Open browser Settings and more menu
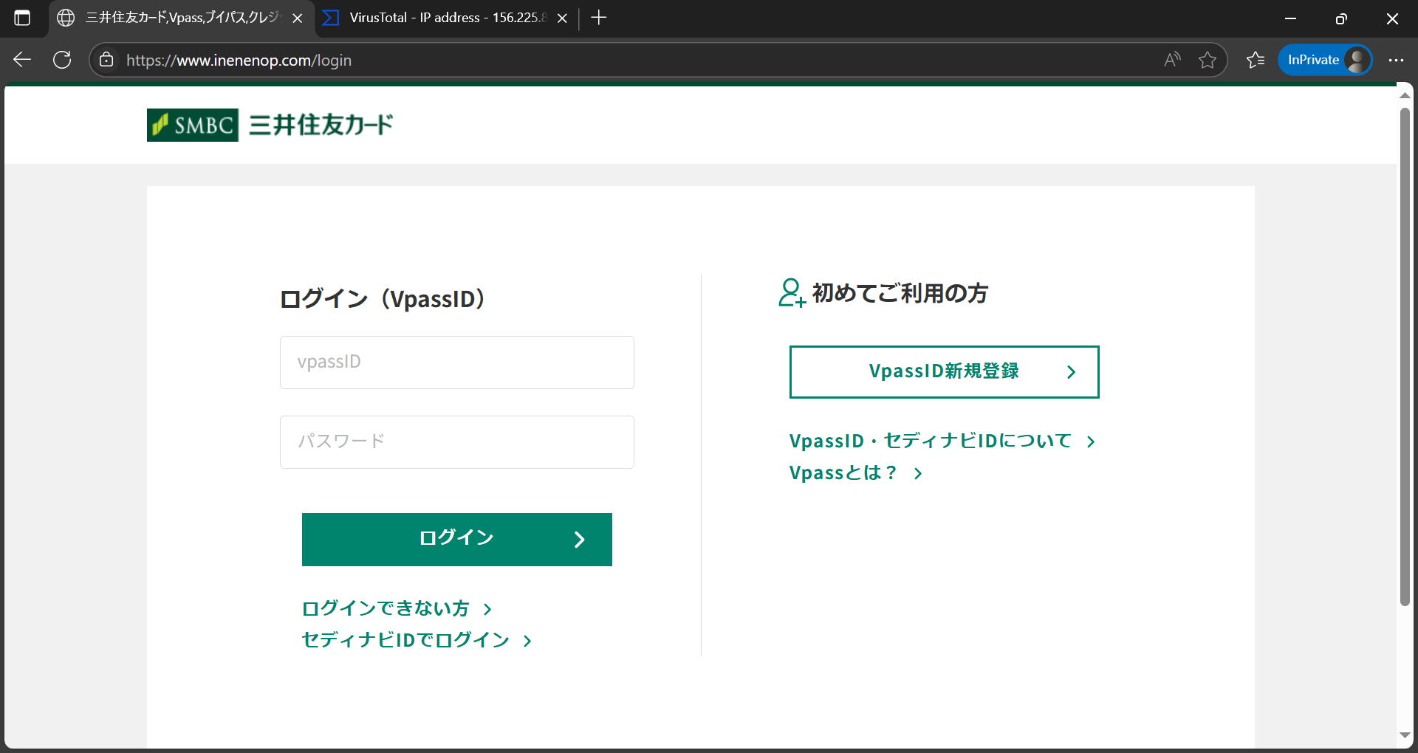This screenshot has height=753, width=1418. [x=1396, y=60]
